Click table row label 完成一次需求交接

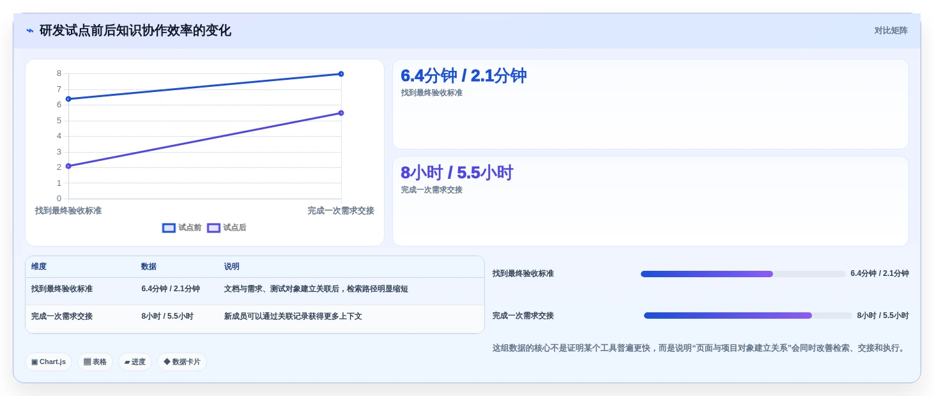62,317
